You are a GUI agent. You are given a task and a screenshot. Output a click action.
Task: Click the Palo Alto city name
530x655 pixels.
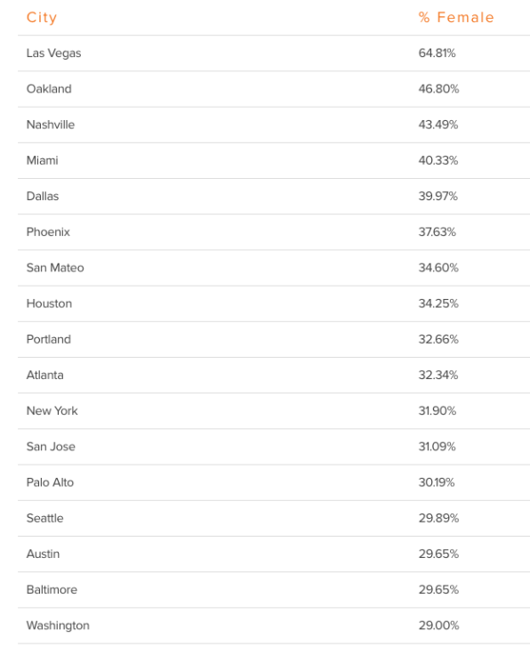pyautogui.click(x=50, y=482)
